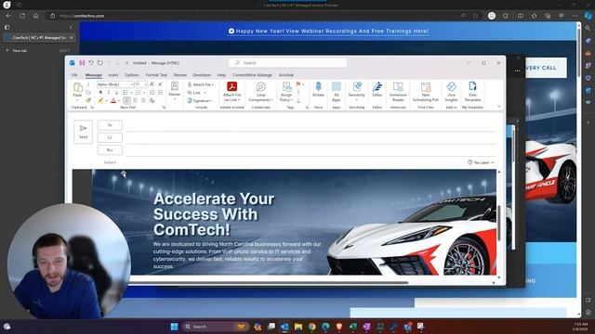Open the Editor tool

377,89
